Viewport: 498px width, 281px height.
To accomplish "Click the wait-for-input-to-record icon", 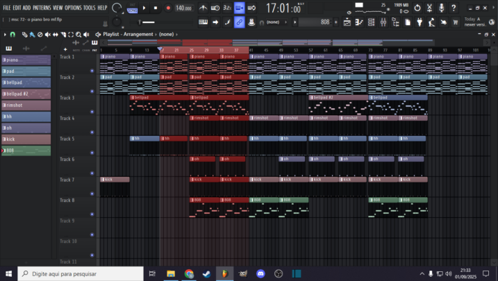I will (x=215, y=8).
